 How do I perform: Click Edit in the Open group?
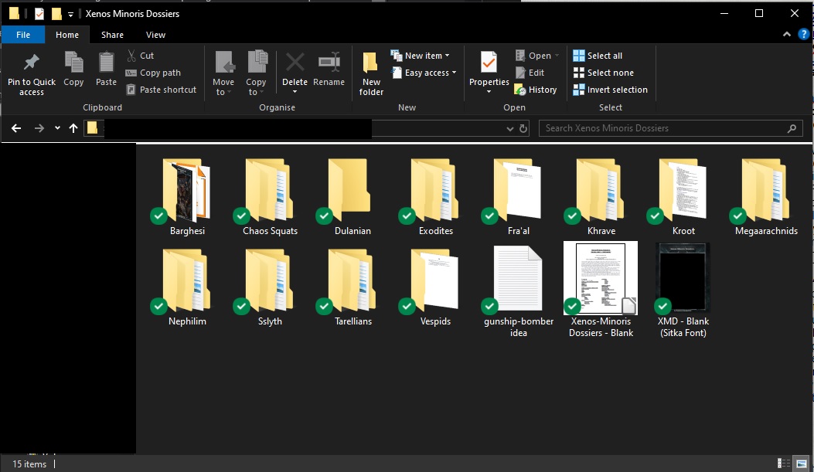(530, 73)
